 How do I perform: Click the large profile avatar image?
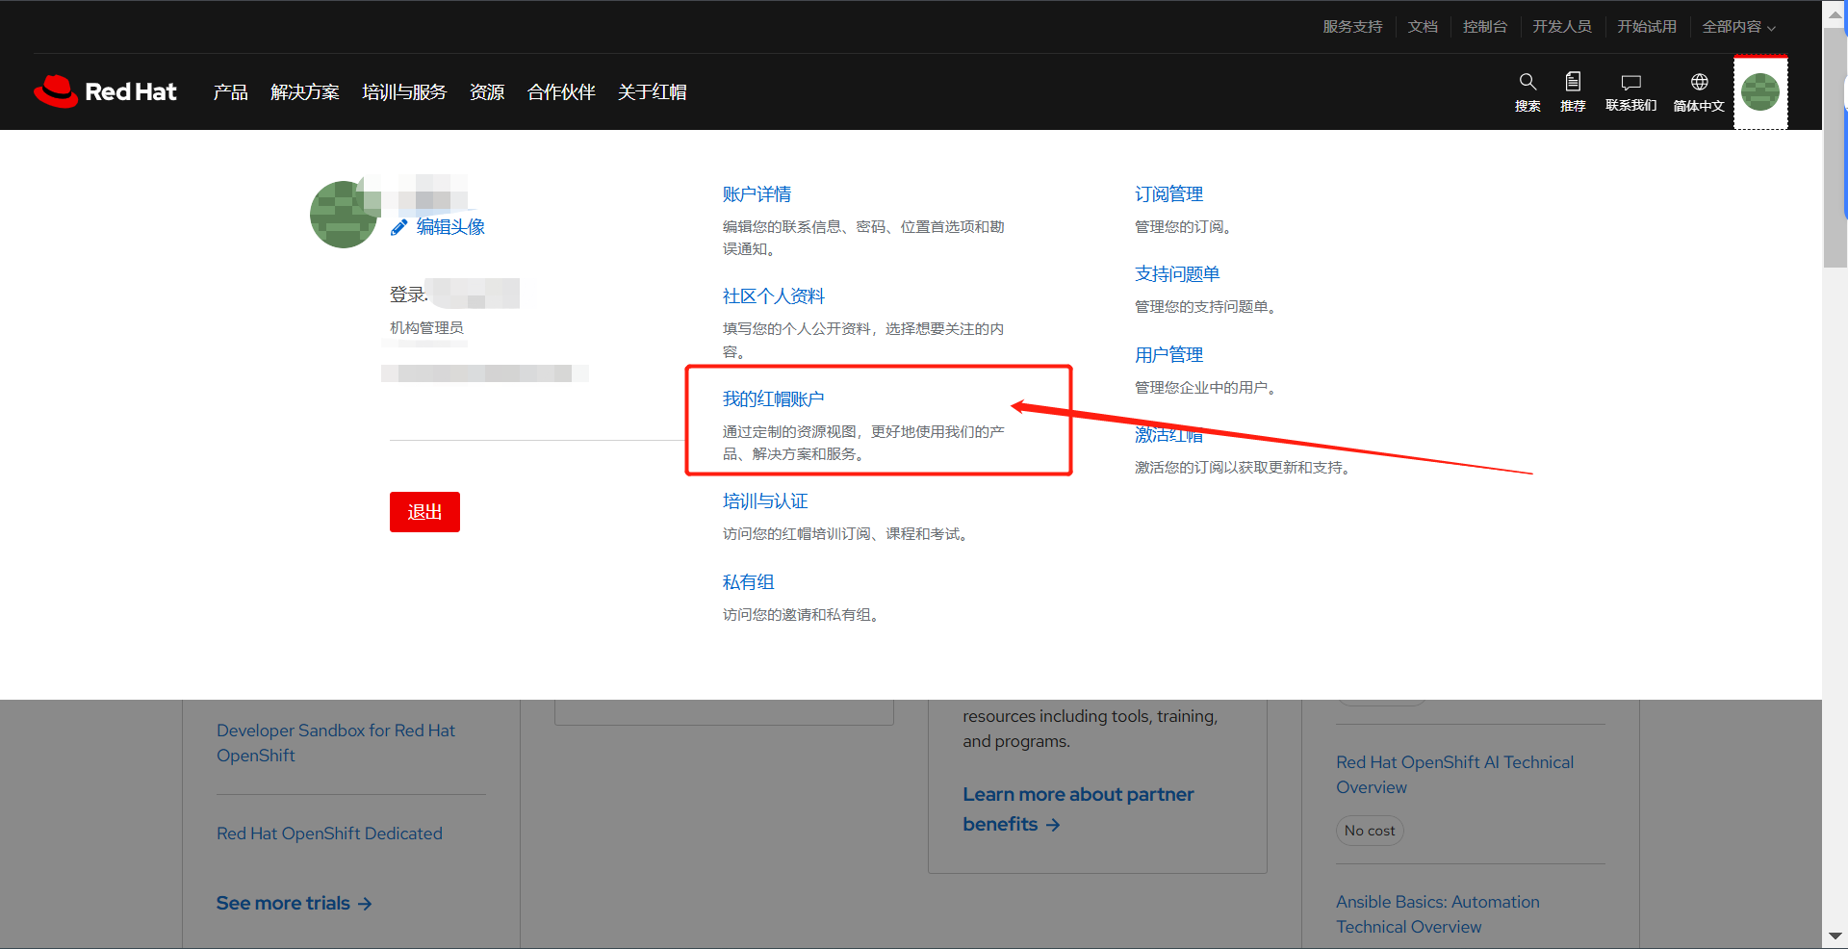(x=344, y=214)
